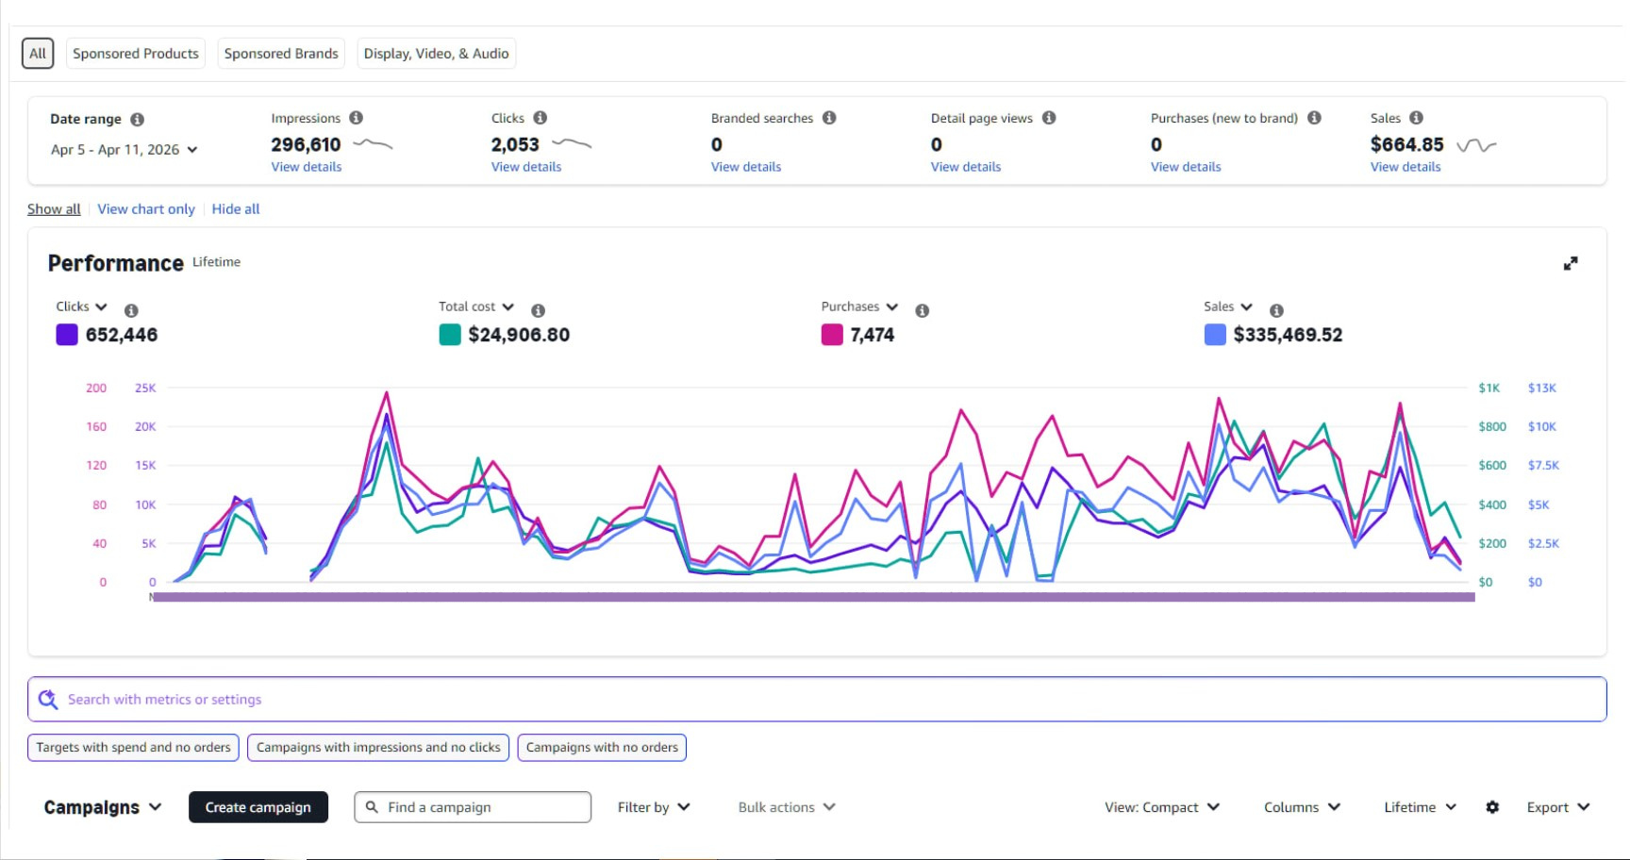Open Apr 5 - Apr 11, 2026 date dropdown
Screen dimensions: 1630x860
[x=125, y=150]
